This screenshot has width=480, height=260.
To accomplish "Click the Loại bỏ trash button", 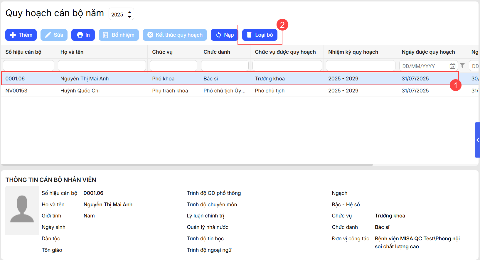I will 260,35.
